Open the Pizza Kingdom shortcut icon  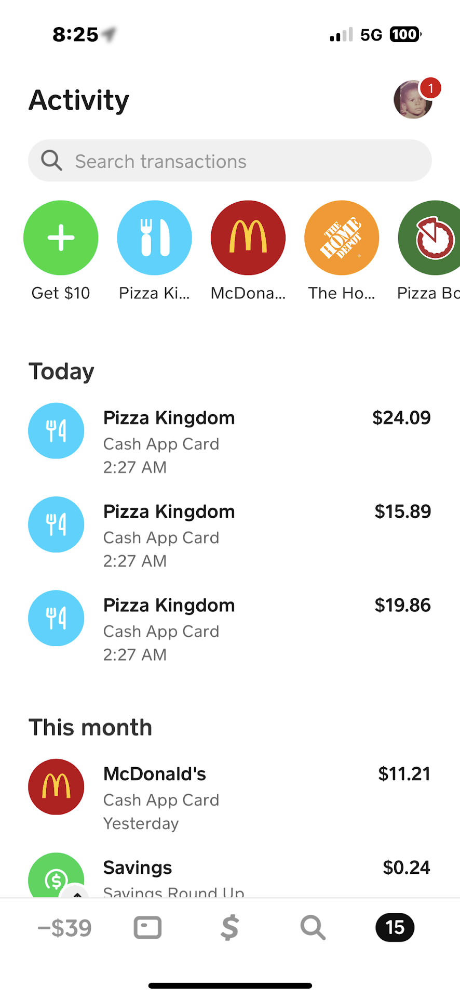pyautogui.click(x=154, y=238)
